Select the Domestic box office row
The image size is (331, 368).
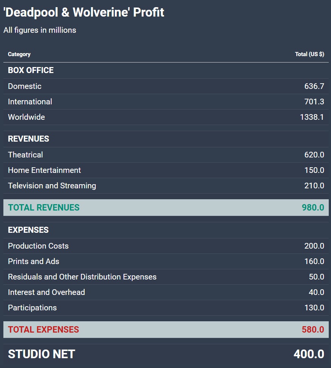tap(166, 86)
